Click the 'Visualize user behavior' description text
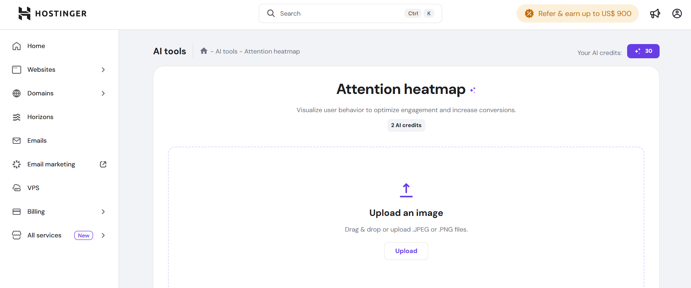The height and width of the screenshot is (288, 691). pos(406,110)
